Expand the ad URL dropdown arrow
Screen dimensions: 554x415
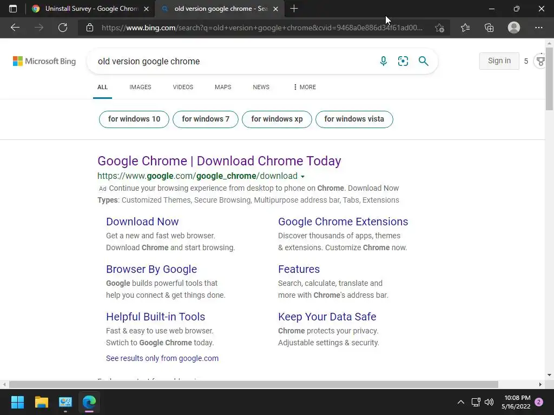click(x=302, y=177)
